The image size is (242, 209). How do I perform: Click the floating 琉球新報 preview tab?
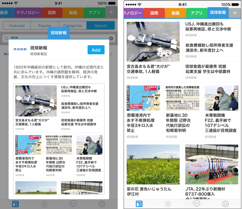pos(59,33)
